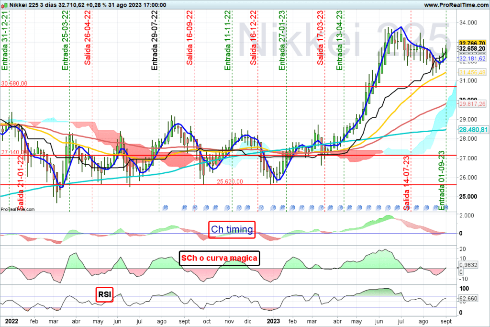Screen dimensions: 490x327
Task: Click the yellow 32.766,70 price tag
Action: 472,43
